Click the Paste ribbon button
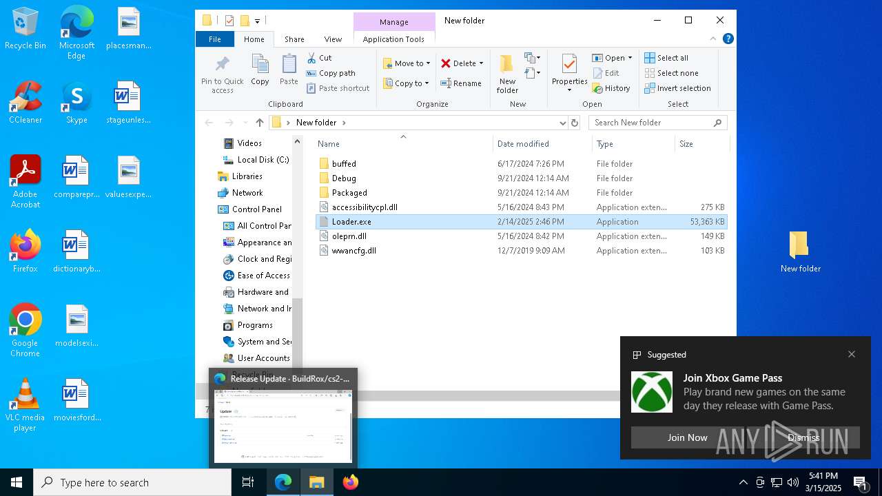This screenshot has height=496, width=882. 289,70
